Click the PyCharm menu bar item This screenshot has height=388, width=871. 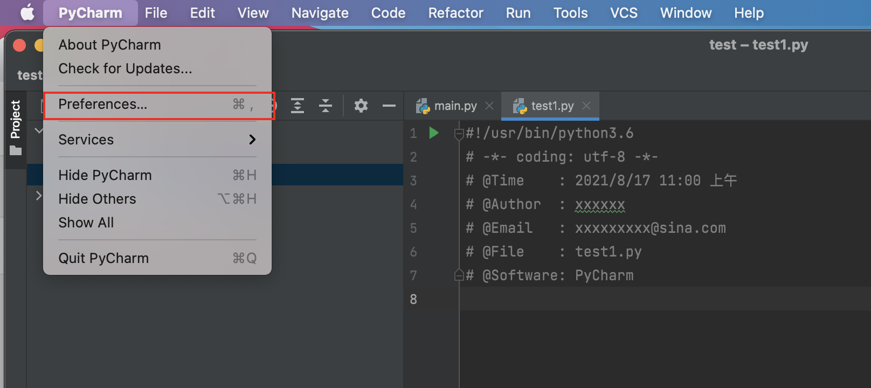coord(90,13)
